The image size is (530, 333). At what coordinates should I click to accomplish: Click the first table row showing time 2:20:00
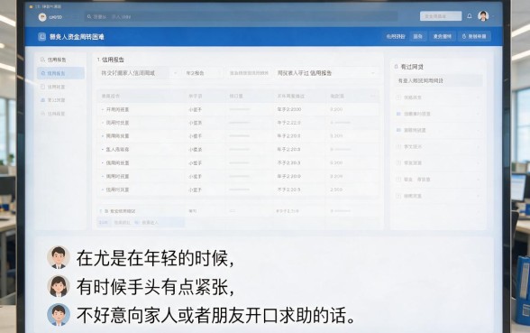238,109
